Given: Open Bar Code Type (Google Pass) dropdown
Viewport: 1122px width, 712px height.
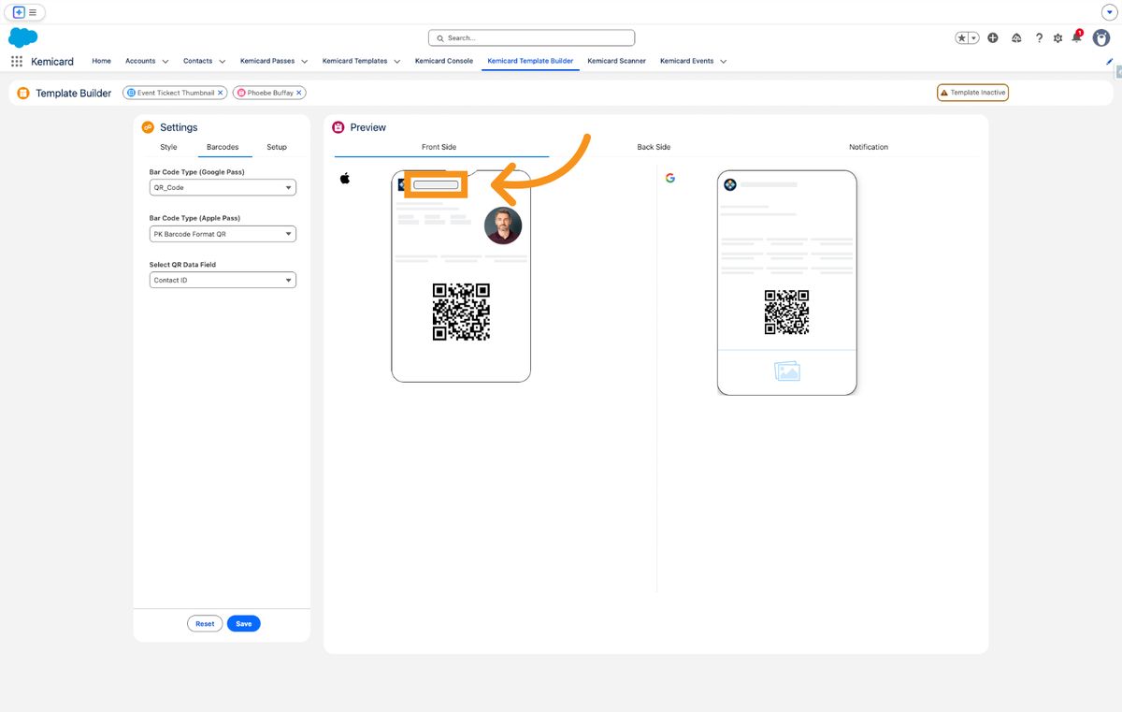Looking at the screenshot, I should (223, 187).
